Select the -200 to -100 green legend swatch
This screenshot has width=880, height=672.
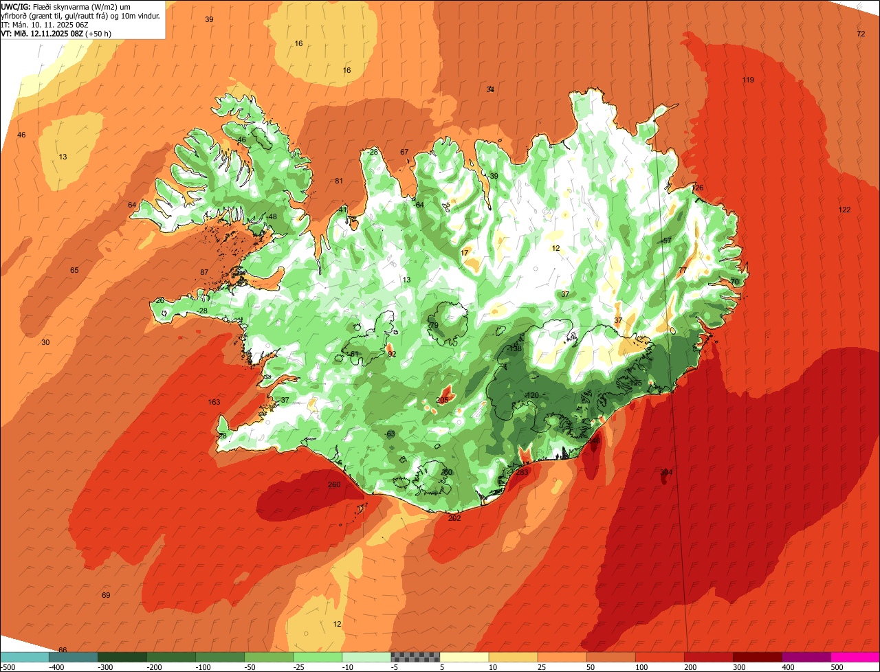point(171,656)
